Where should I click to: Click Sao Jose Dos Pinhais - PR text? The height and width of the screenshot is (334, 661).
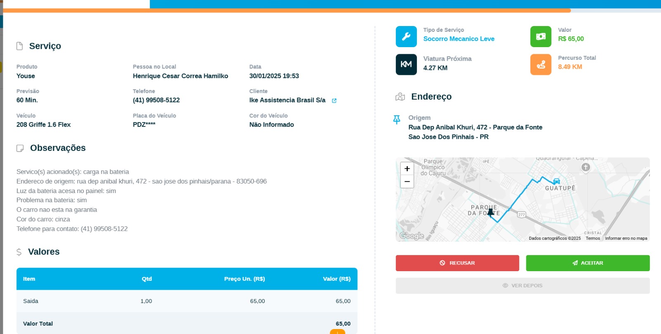(x=448, y=137)
